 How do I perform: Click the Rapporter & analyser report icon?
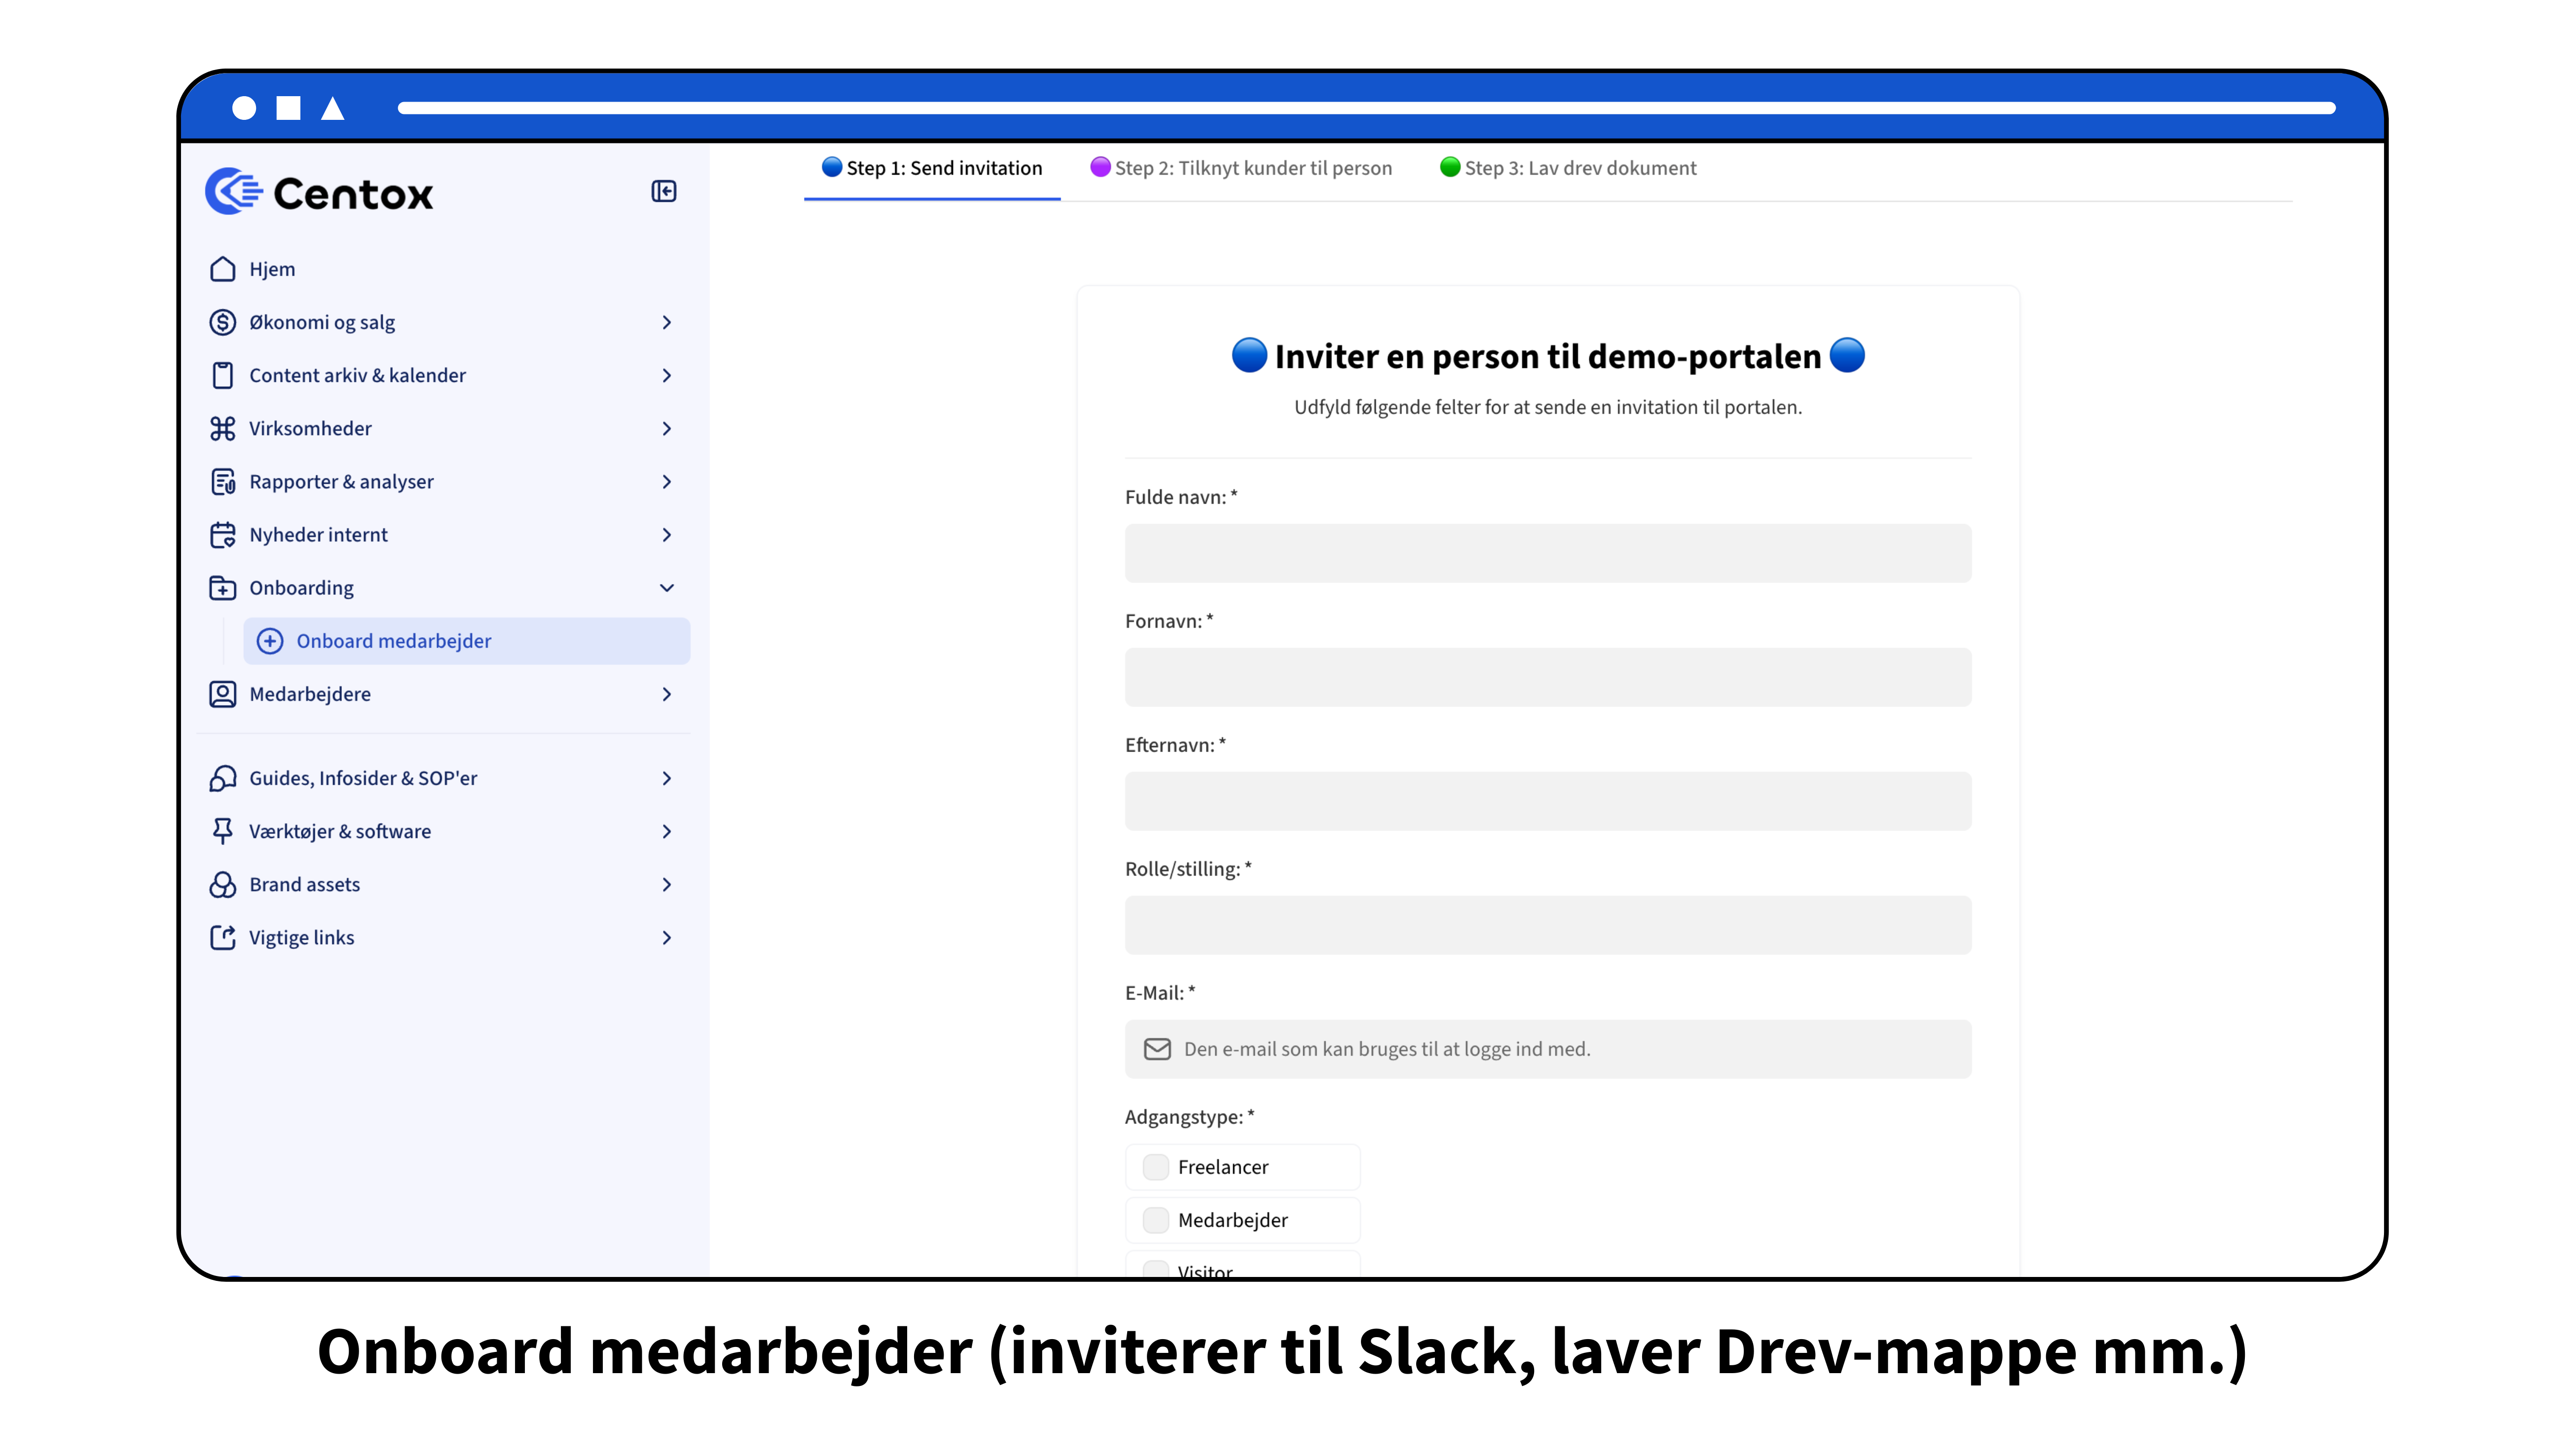[x=222, y=481]
